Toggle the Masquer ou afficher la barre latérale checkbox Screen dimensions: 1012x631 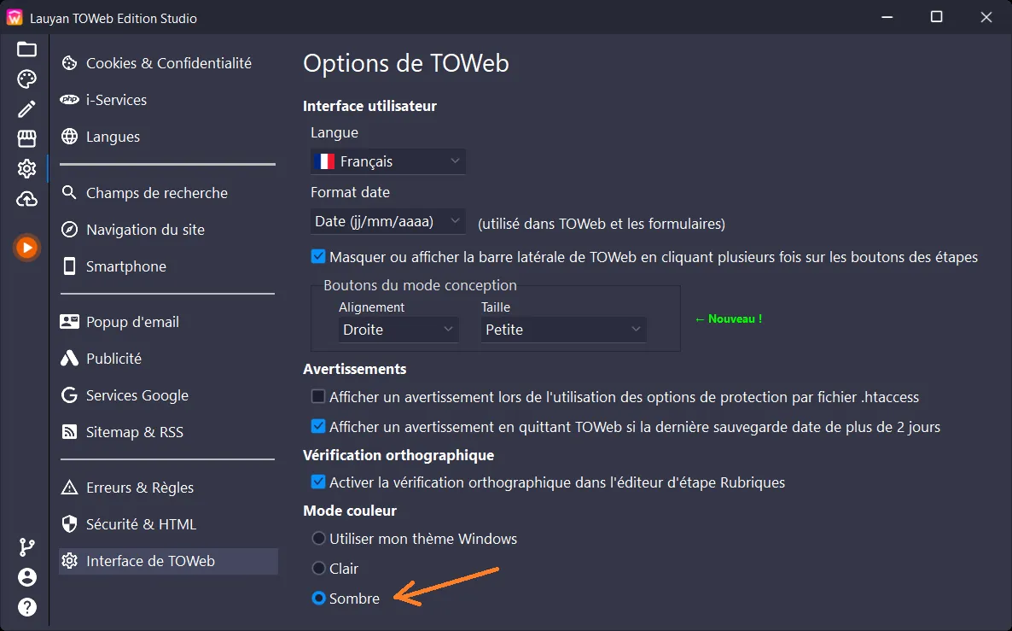[x=318, y=256]
